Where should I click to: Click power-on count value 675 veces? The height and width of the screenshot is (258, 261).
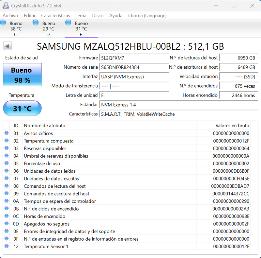[x=238, y=86]
